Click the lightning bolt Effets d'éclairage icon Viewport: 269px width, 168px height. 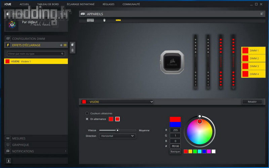(8, 45)
